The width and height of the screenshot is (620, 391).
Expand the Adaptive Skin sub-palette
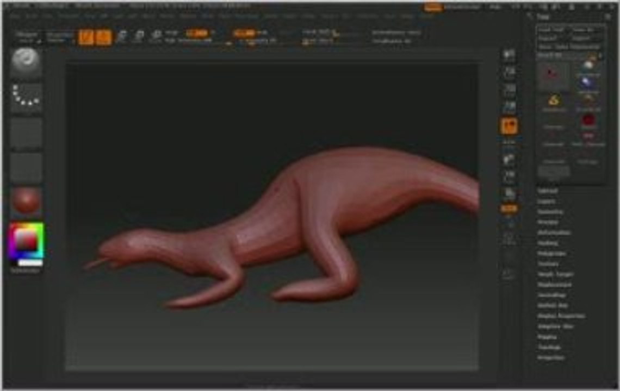tap(555, 326)
